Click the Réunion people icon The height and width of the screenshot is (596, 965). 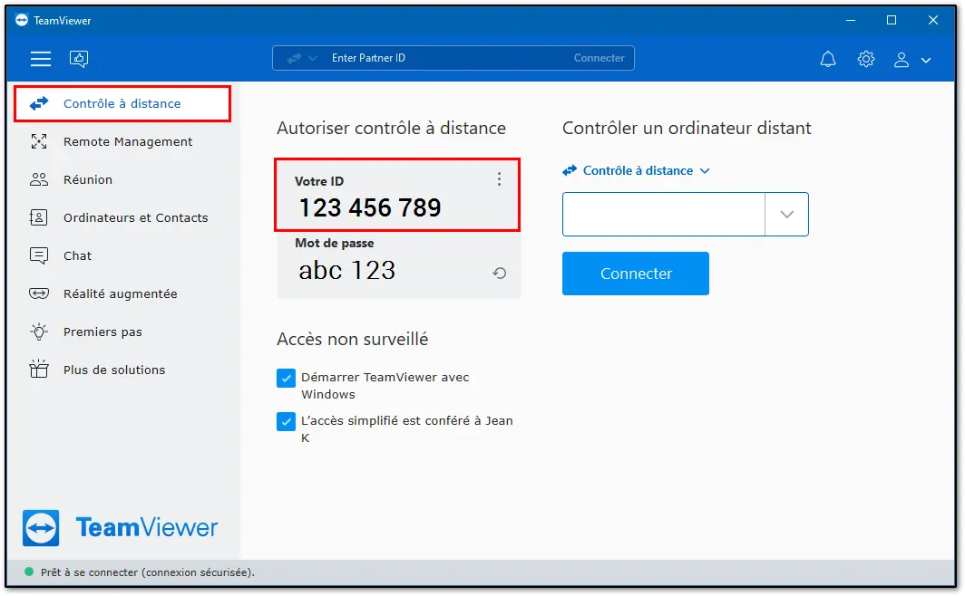[39, 179]
